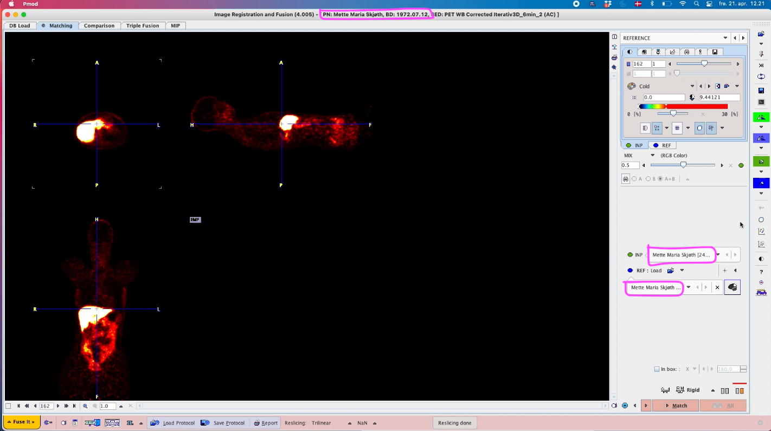Screen dimensions: 771x431
Task: Select the A+B radio button
Action: [660, 179]
